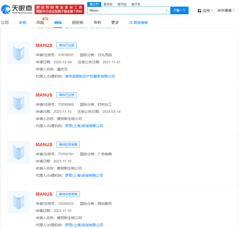
Task: Switch to the 专利 results tab
Action: pyautogui.click(x=97, y=22)
